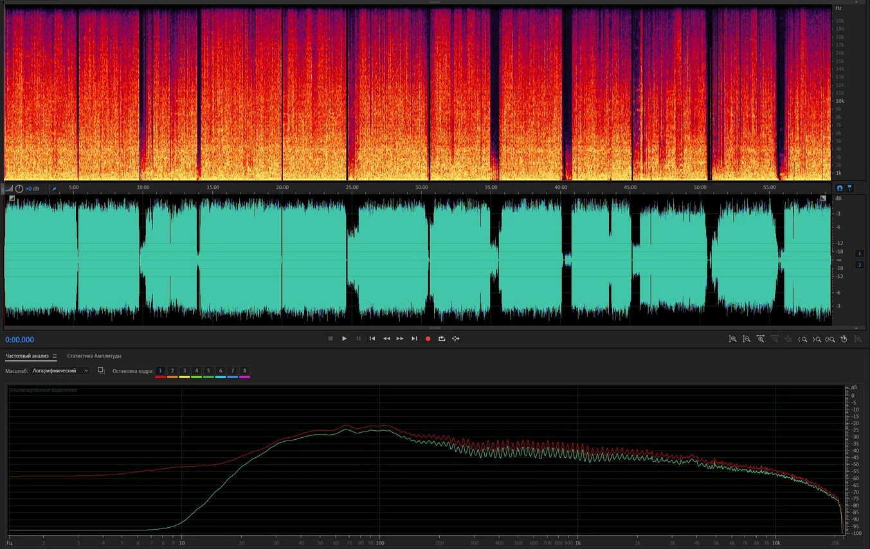The image size is (870, 549).
Task: Toggle channel 2 enable button
Action: (x=860, y=265)
